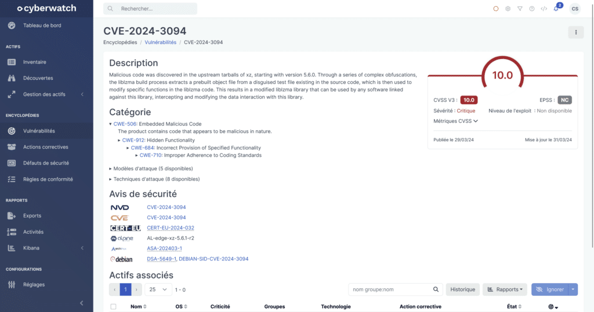Click the Gestion des actifs arrows icon

tap(12, 94)
